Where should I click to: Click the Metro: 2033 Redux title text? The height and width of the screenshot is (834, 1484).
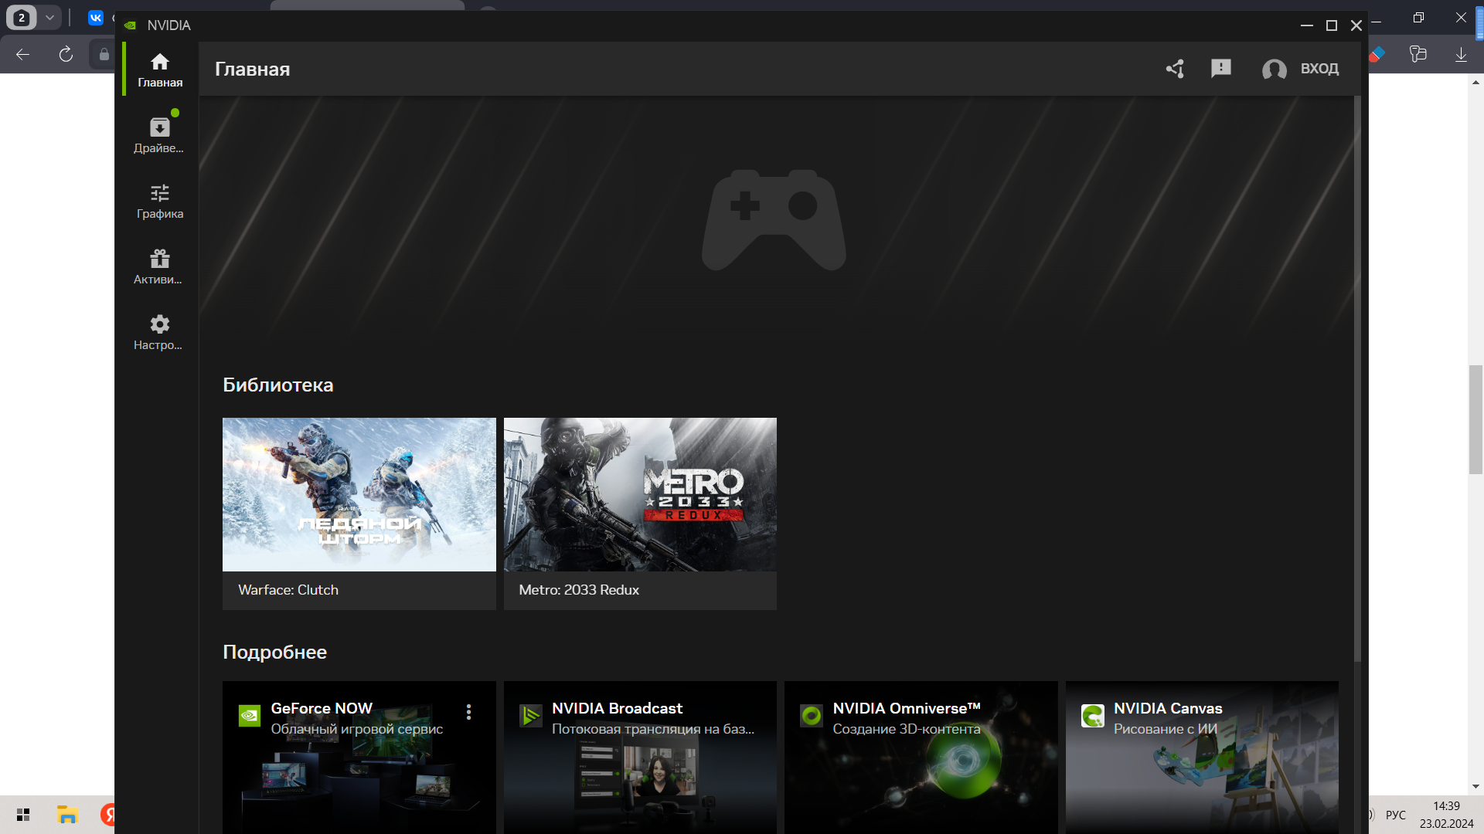coord(579,590)
